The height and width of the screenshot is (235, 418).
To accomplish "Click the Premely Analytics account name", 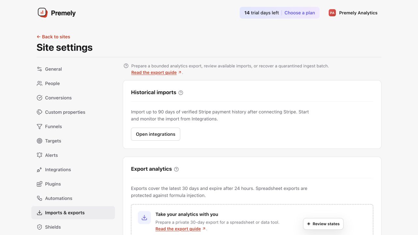I will [358, 13].
